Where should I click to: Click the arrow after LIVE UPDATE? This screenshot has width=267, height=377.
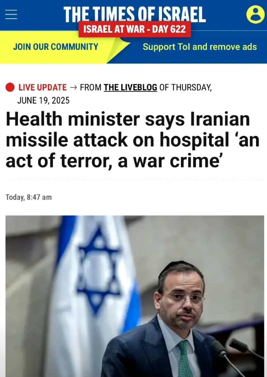tap(73, 87)
